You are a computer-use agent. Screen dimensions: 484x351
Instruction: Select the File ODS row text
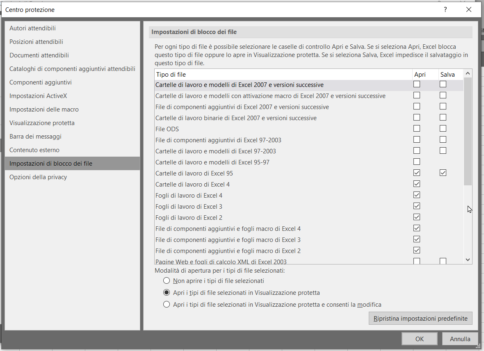coord(167,129)
